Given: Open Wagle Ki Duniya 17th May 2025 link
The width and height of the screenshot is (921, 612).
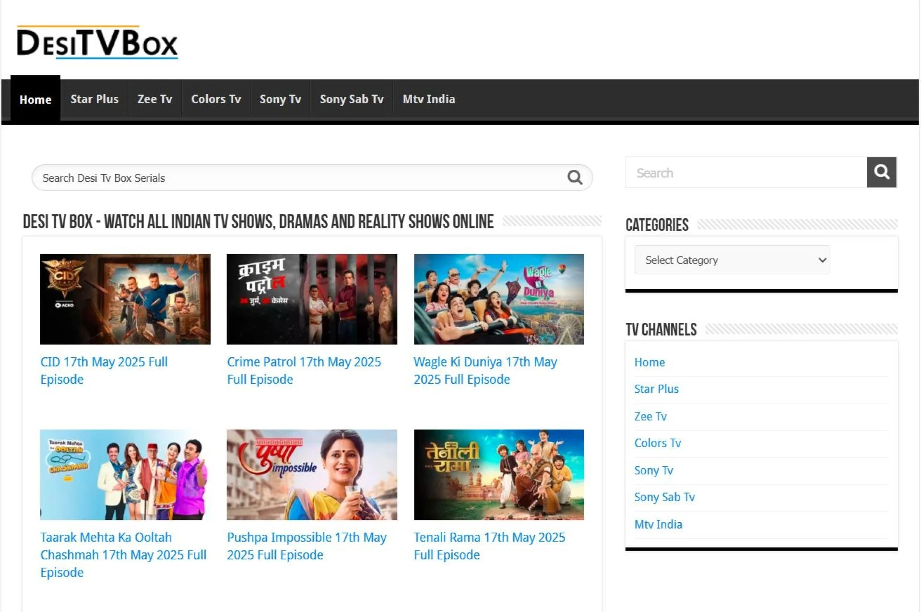Looking at the screenshot, I should tap(485, 371).
